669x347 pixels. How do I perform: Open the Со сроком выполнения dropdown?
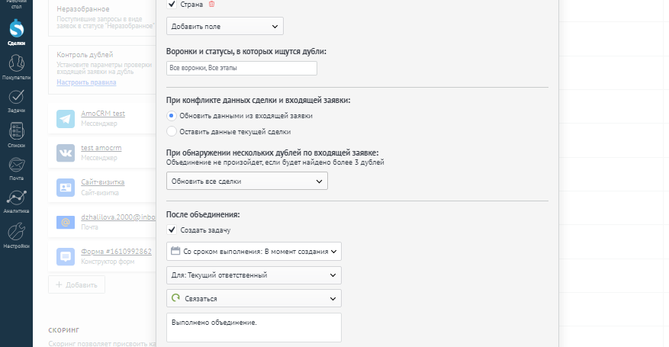253,250
